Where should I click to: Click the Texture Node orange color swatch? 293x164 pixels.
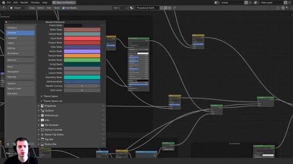(x=82, y=56)
